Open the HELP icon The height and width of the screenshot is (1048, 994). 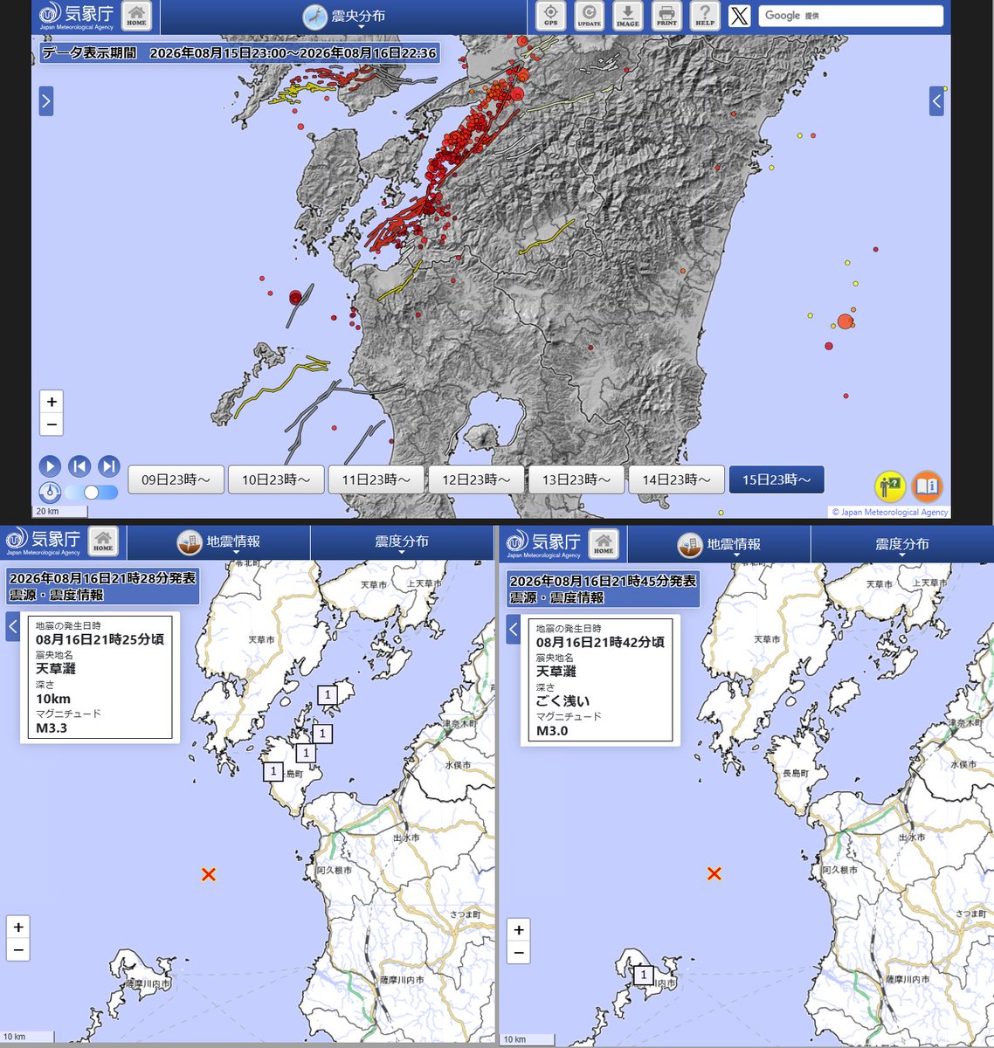click(705, 16)
